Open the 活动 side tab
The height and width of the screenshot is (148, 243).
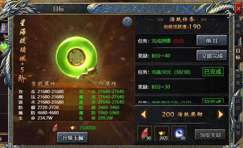[238, 105]
